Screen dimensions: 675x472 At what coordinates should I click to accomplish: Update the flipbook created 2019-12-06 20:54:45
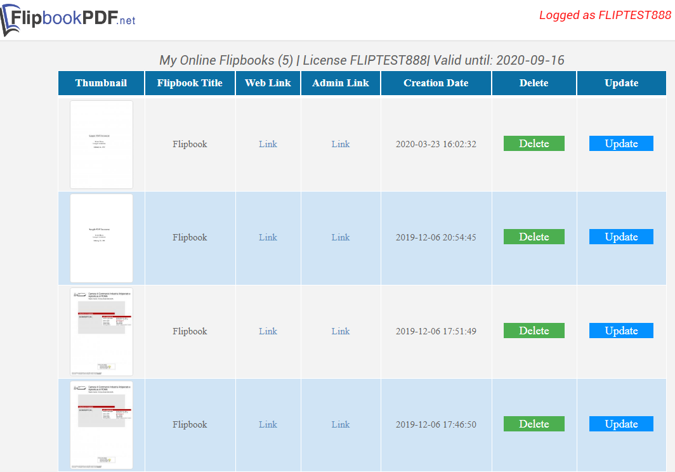coord(621,237)
